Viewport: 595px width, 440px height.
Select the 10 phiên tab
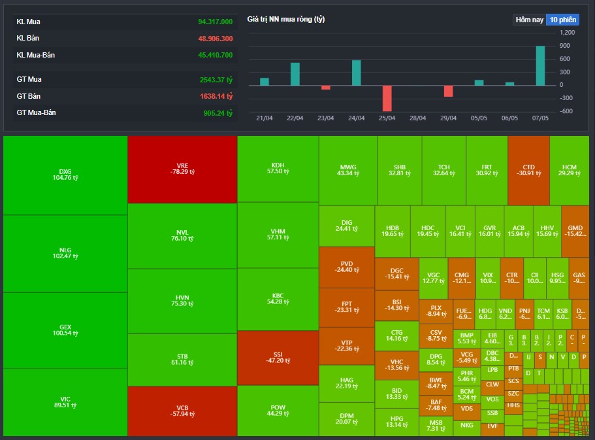tap(563, 20)
